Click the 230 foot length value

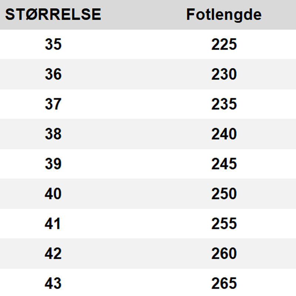click(224, 74)
